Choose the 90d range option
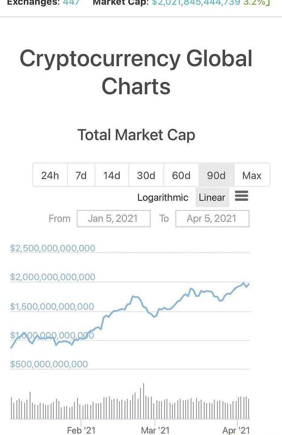This screenshot has width=282, height=435. point(216,175)
